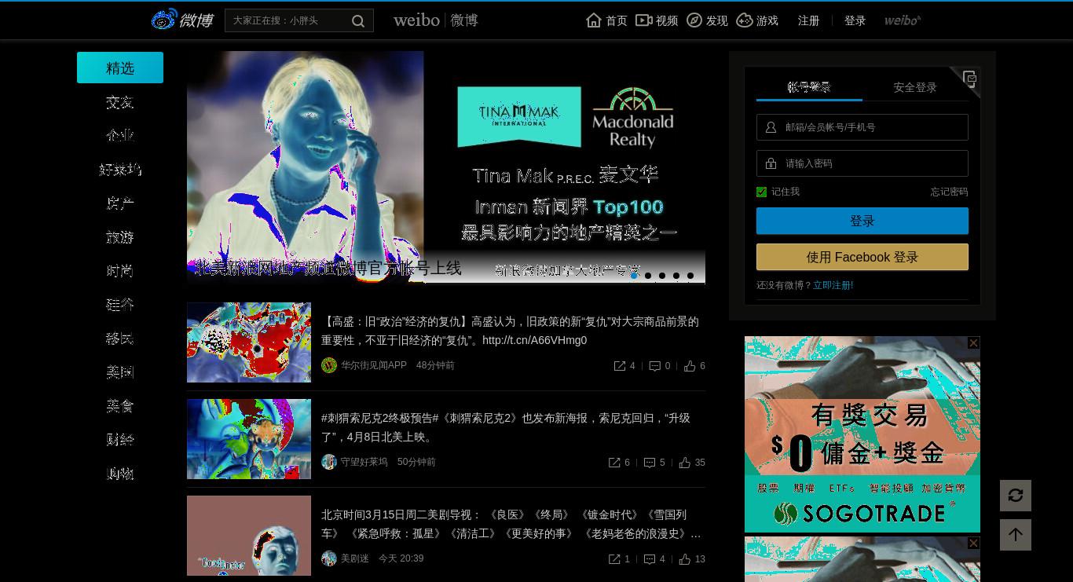
Task: Click 守望好莱坞 author name
Action: pyautogui.click(x=364, y=462)
